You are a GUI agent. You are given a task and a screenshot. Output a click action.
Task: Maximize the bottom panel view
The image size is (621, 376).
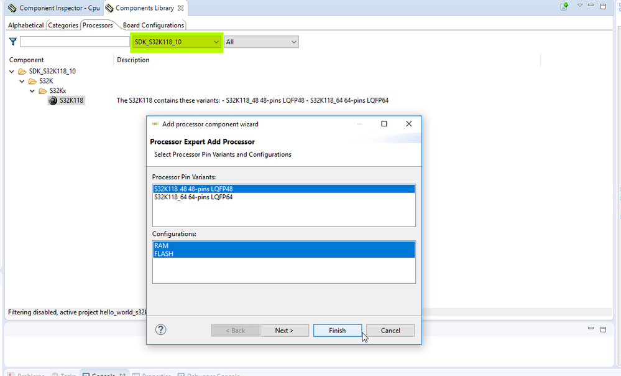(603, 329)
